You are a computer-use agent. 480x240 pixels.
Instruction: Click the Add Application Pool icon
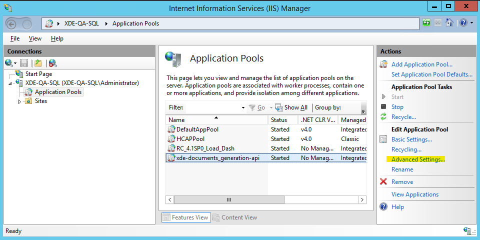(383, 64)
